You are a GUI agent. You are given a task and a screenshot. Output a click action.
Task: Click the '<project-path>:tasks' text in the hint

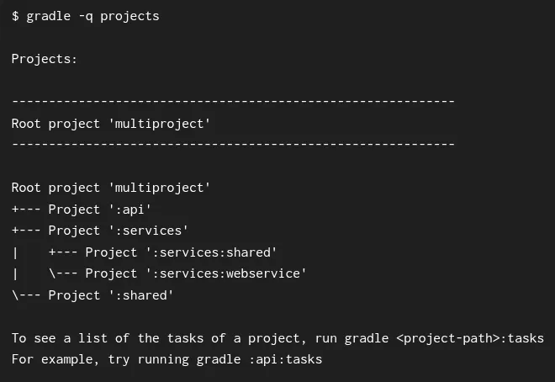click(x=470, y=338)
